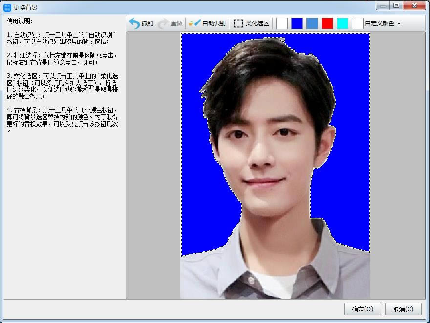Click the 撤销 undo text label
430x323 pixels.
(147, 23)
